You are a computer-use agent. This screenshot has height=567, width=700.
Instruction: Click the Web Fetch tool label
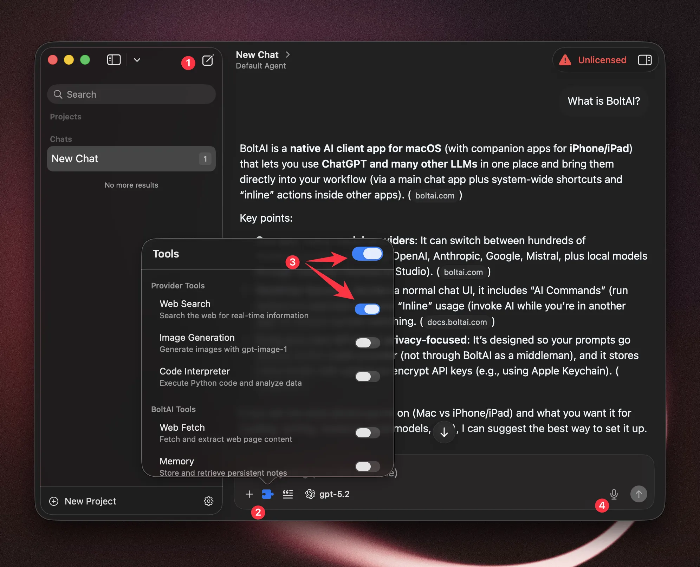click(x=182, y=428)
